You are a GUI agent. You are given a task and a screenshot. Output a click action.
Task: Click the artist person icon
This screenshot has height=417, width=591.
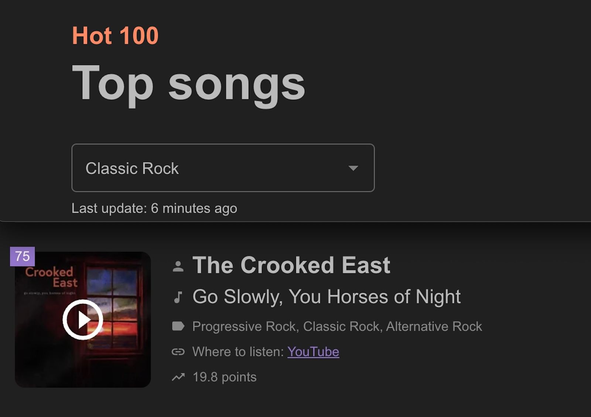click(178, 266)
